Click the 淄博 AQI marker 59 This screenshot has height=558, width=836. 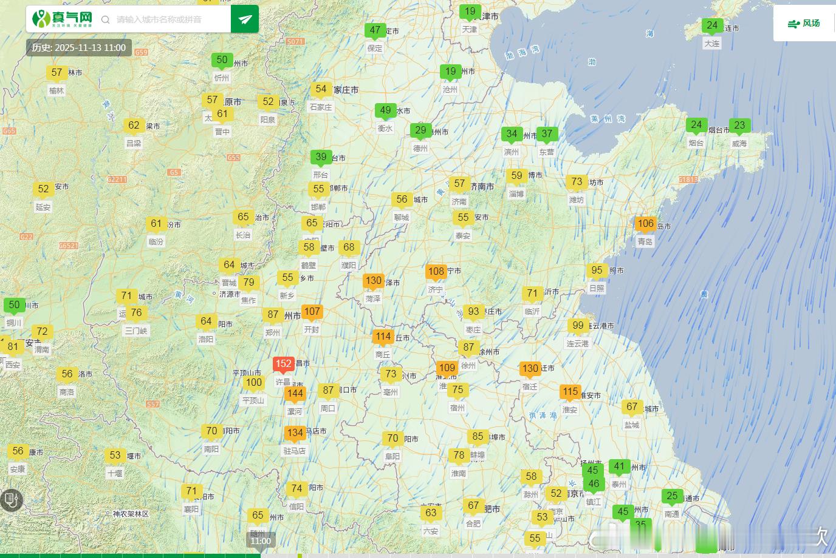pos(517,175)
